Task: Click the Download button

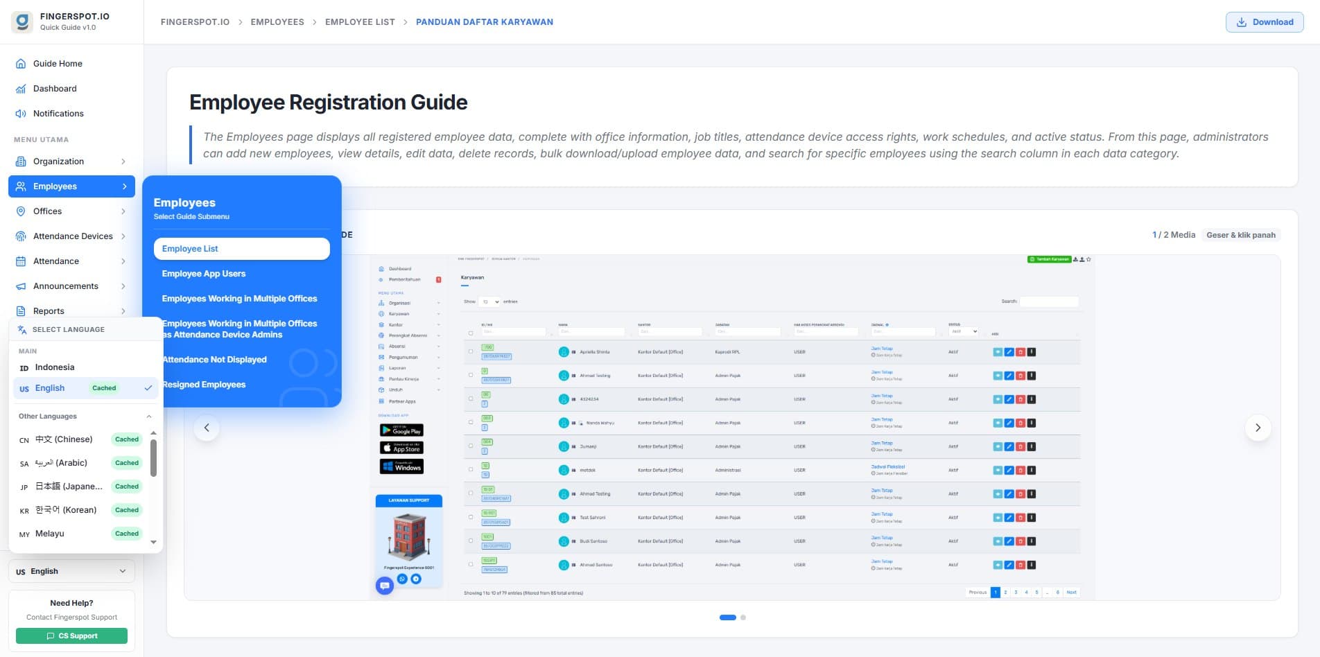Action: coord(1265,22)
